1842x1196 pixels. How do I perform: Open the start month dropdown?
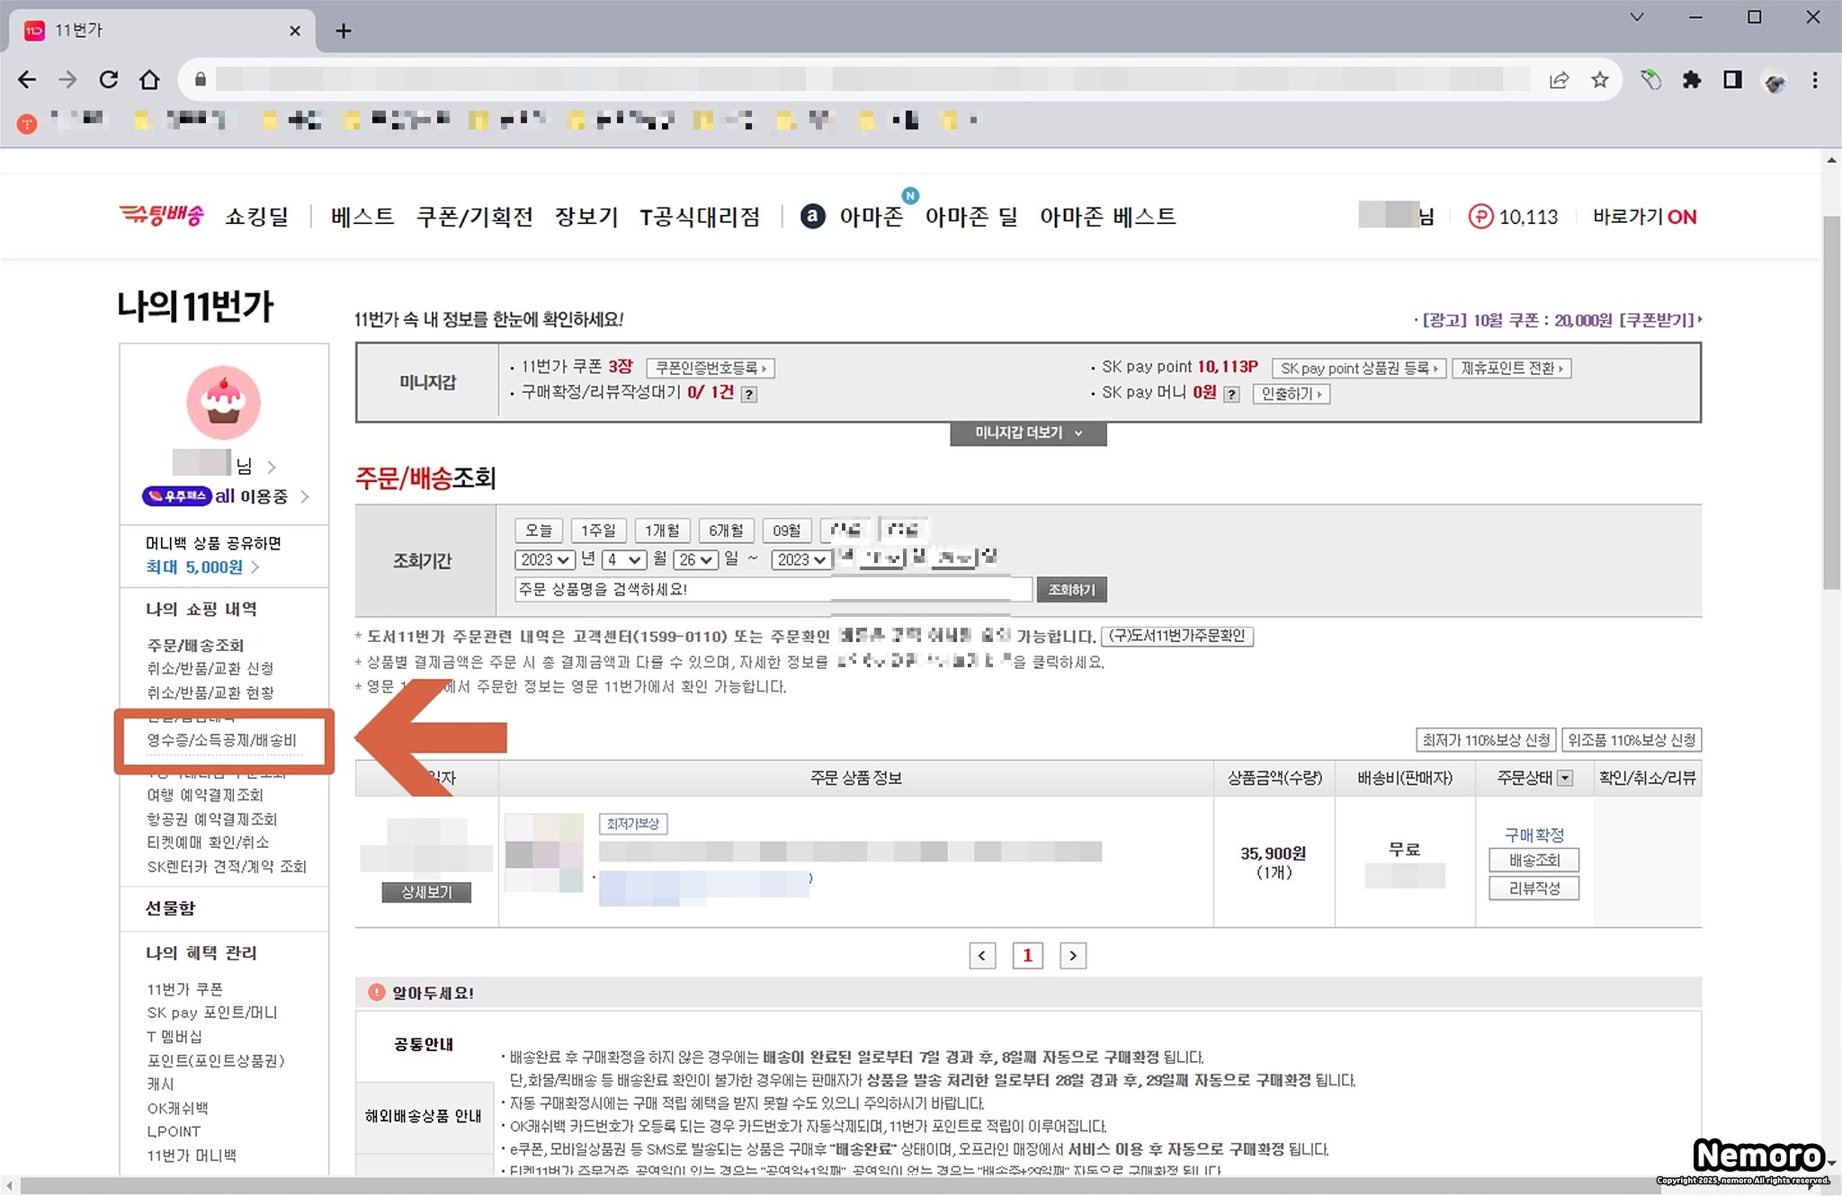pos(624,559)
